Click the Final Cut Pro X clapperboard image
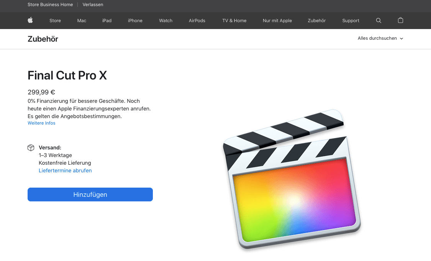 292,179
